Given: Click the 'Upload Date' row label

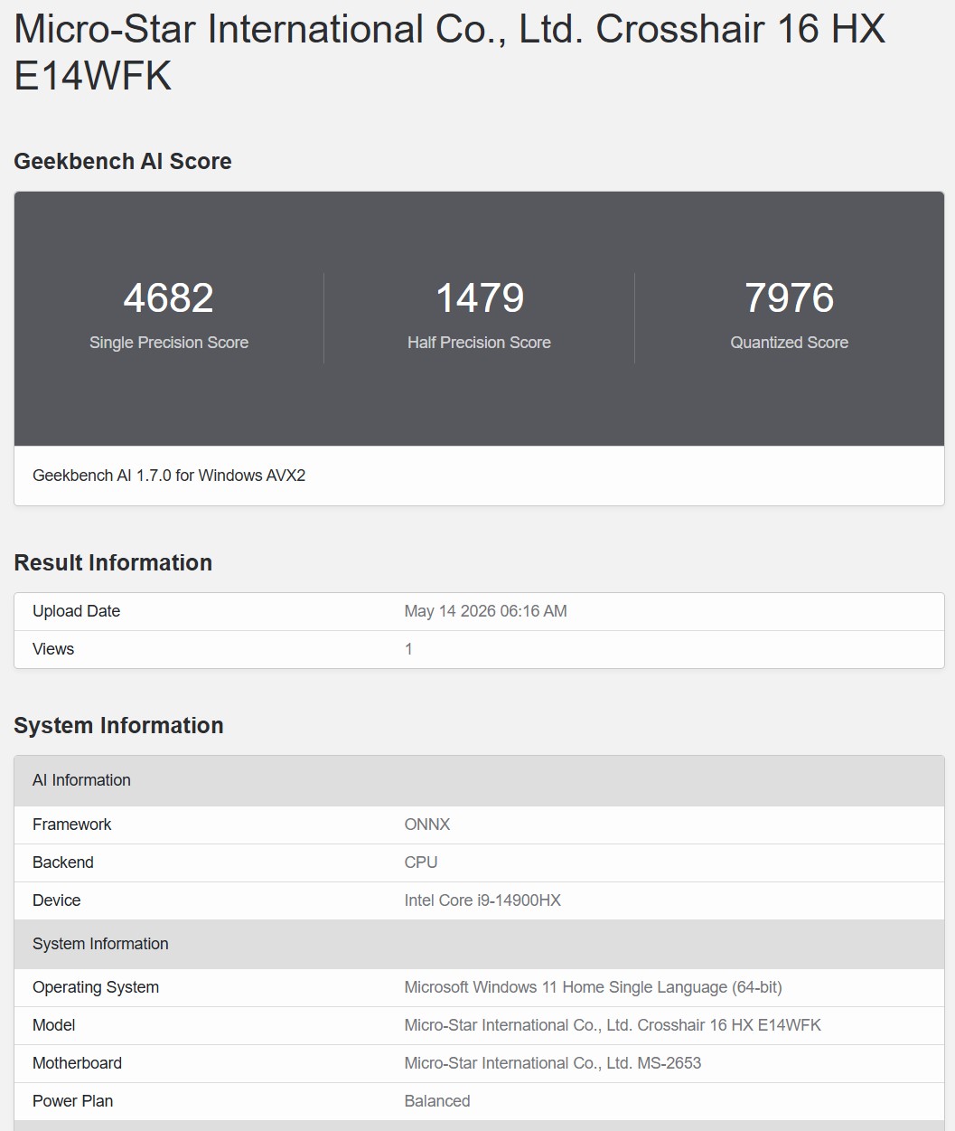Looking at the screenshot, I should click(x=77, y=611).
